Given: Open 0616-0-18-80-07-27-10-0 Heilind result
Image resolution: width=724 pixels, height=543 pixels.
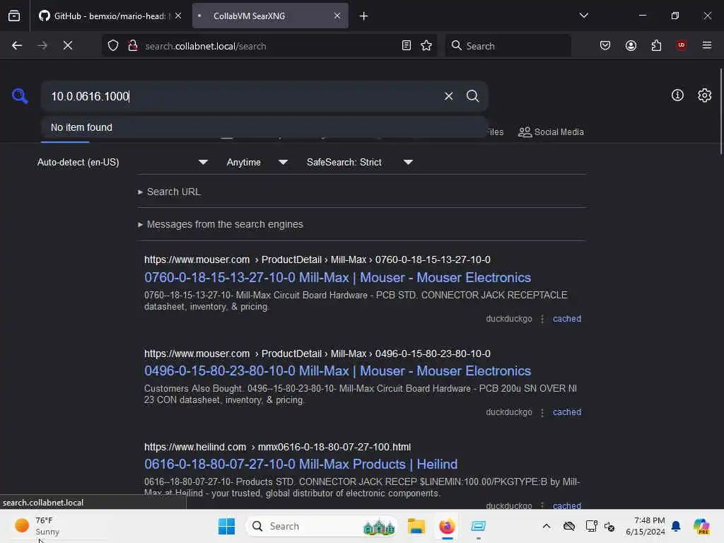Looking at the screenshot, I should click(x=300, y=464).
